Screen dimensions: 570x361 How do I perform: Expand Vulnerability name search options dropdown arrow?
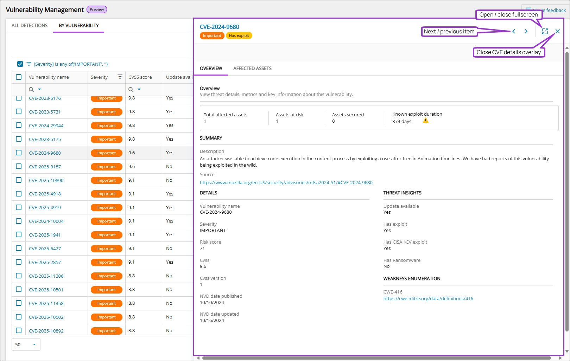pyautogui.click(x=39, y=90)
